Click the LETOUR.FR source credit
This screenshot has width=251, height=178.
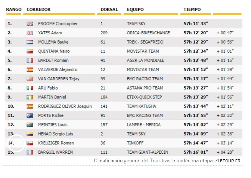[228, 161]
